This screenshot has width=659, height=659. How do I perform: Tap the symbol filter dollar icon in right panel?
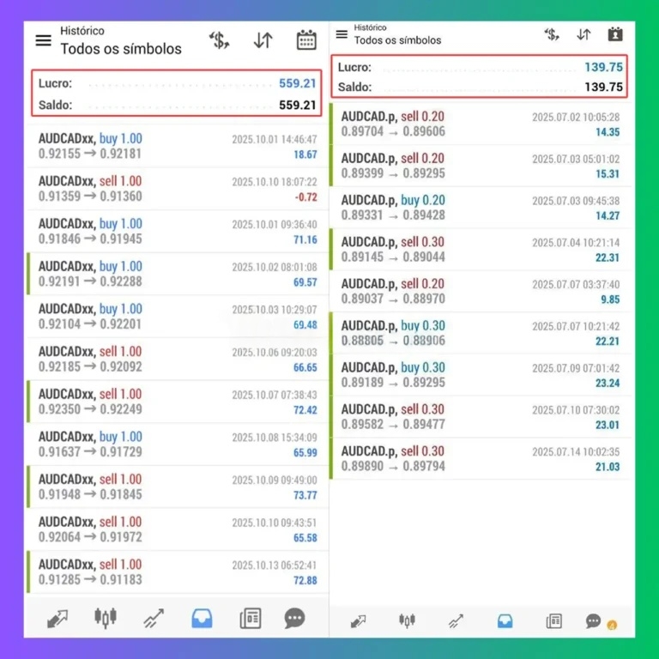point(552,34)
